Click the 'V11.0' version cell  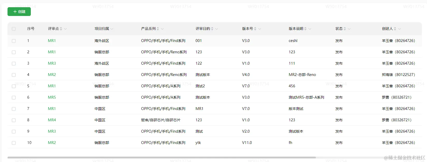coord(247,143)
